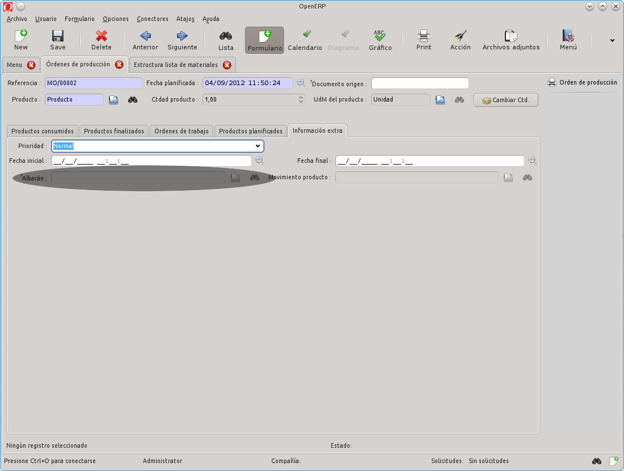Go to Siguiente record

pos(182,40)
